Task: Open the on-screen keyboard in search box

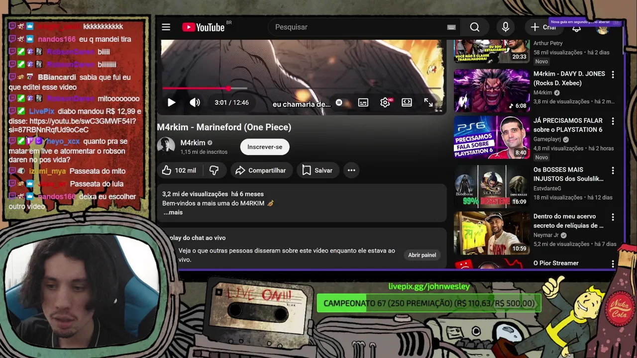Action: pyautogui.click(x=451, y=27)
